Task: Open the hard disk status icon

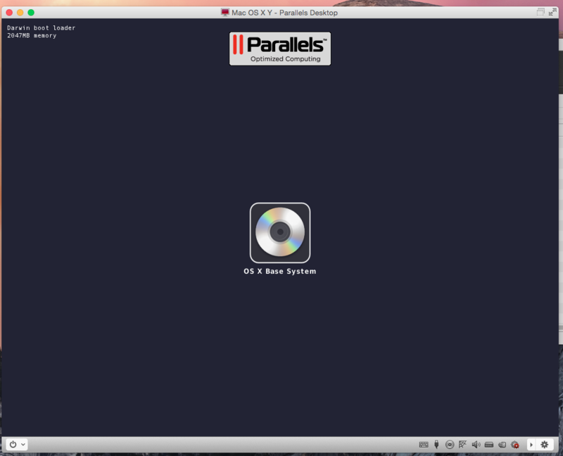Action: click(489, 445)
